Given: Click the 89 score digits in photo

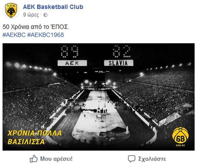Looking at the screenshot, I should coord(70,51).
